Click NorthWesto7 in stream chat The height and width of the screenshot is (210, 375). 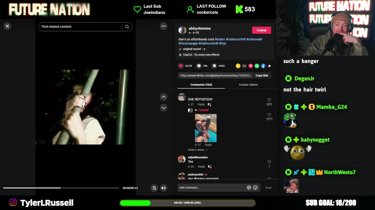pyautogui.click(x=340, y=172)
